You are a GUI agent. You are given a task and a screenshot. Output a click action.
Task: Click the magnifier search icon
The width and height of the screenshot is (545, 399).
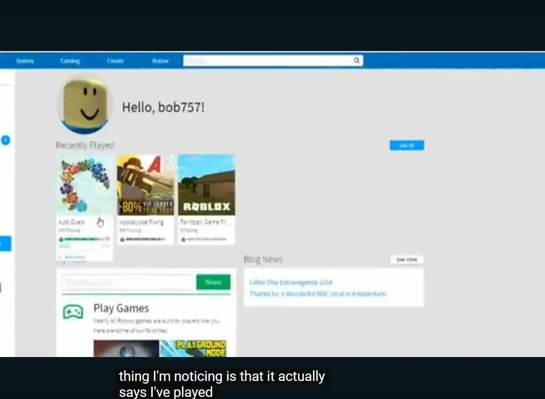pos(357,61)
